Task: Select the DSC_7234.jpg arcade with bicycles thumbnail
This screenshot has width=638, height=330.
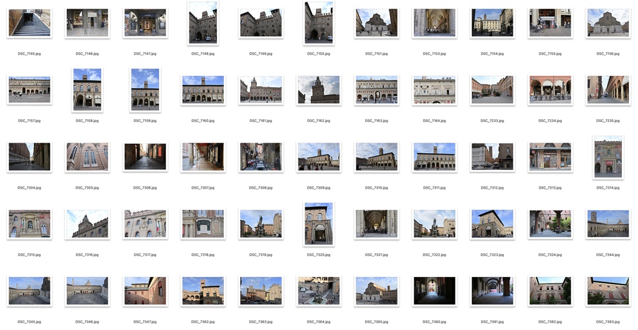Action: pos(550,90)
